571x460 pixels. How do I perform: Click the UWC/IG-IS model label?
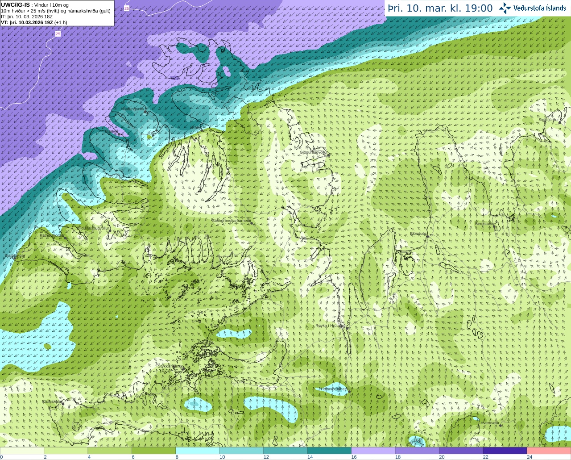click(16, 4)
